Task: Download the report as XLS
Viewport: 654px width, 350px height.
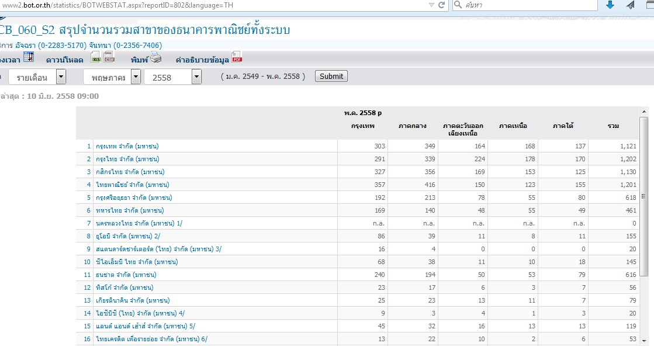Action: click(96, 58)
